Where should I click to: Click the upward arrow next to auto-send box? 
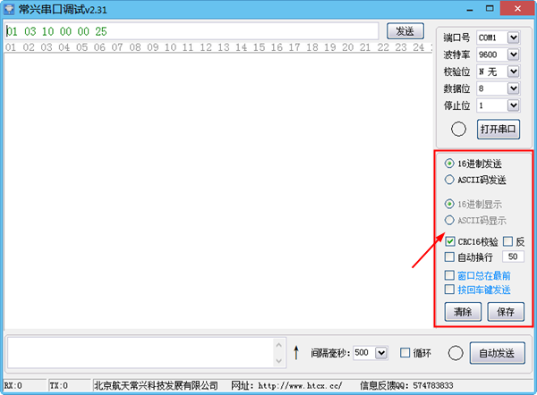[296, 353]
